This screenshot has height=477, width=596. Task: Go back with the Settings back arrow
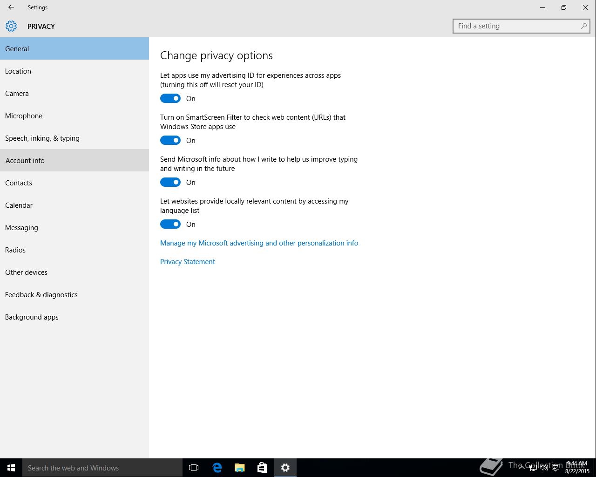pos(11,7)
